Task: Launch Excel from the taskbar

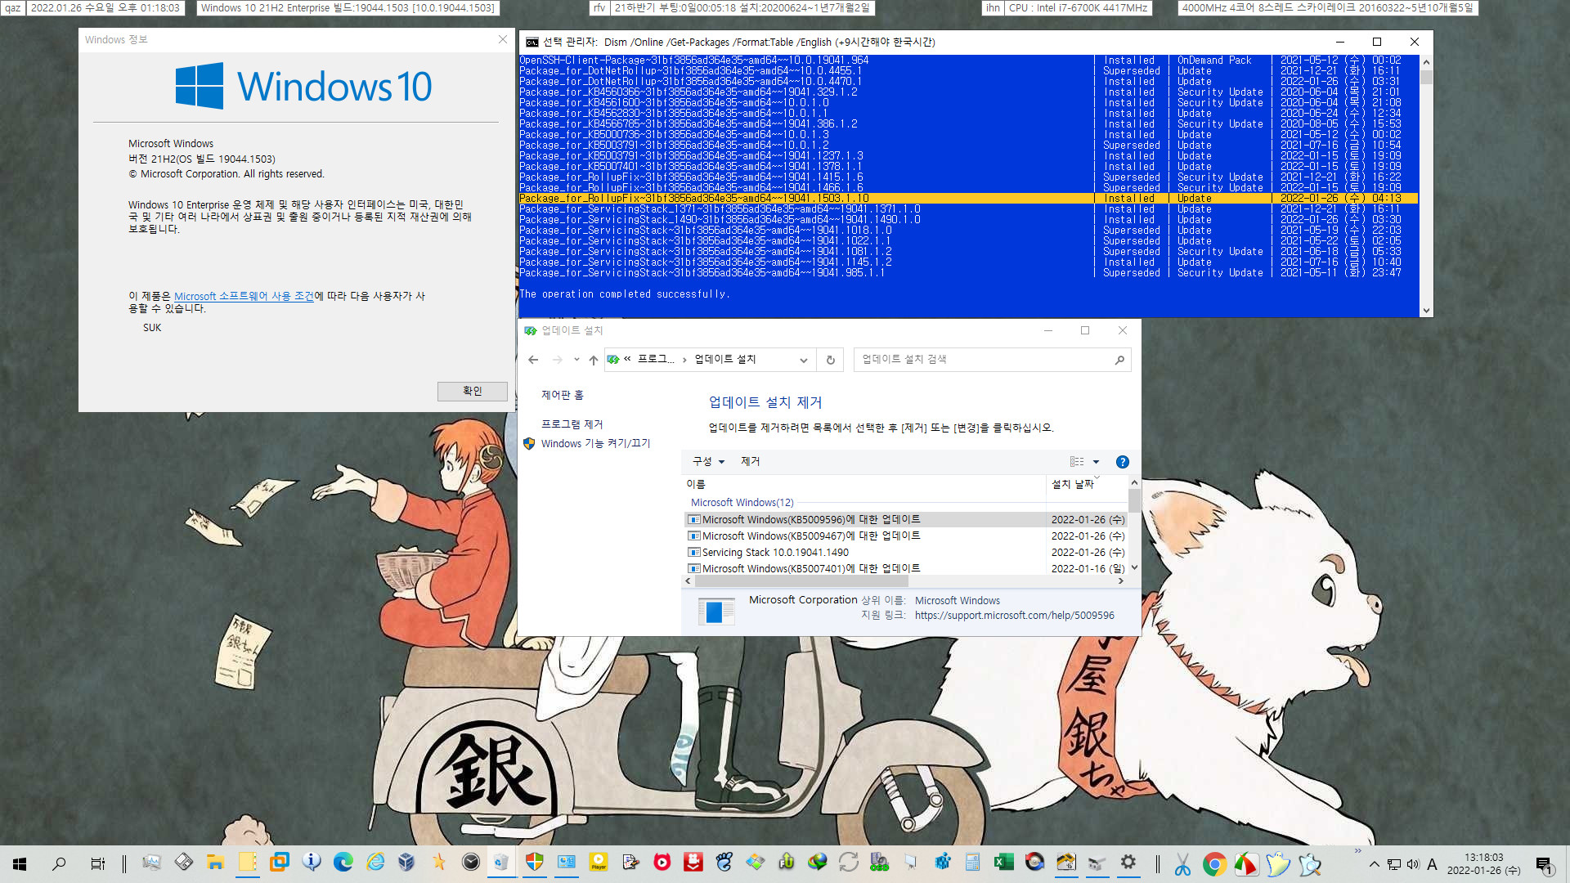Action: [1003, 863]
